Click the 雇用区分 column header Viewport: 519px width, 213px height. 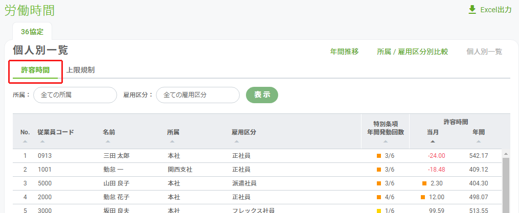(x=244, y=132)
